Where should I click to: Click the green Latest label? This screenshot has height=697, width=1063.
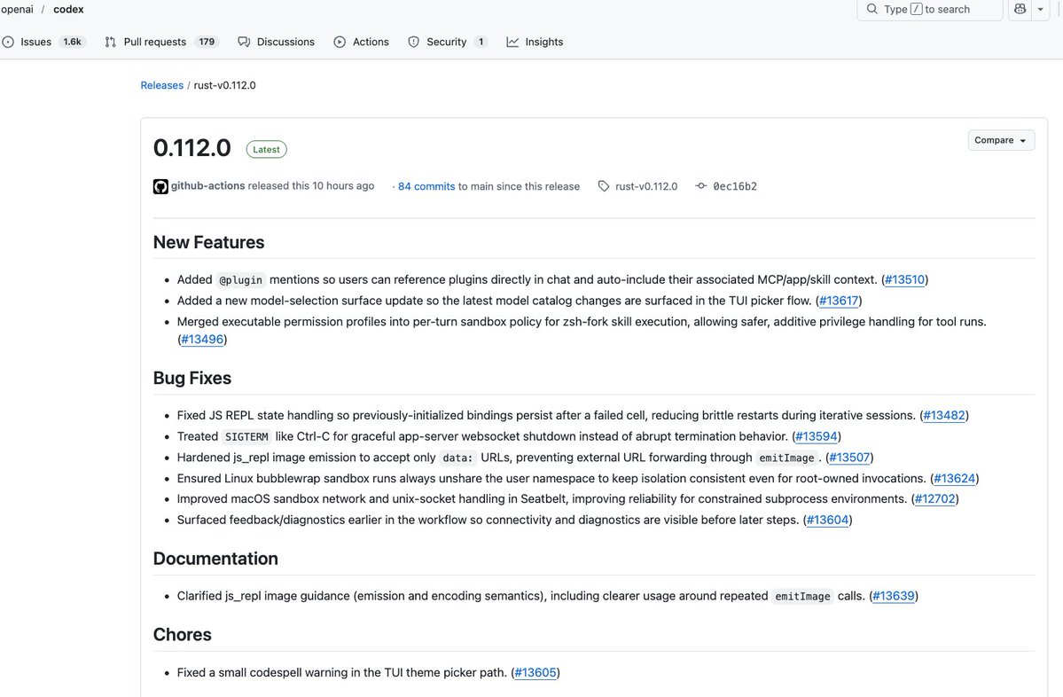[x=267, y=149]
